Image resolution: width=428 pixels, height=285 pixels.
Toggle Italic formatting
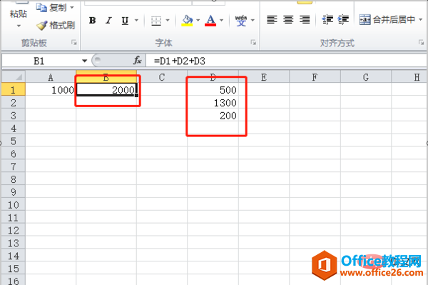108,20
